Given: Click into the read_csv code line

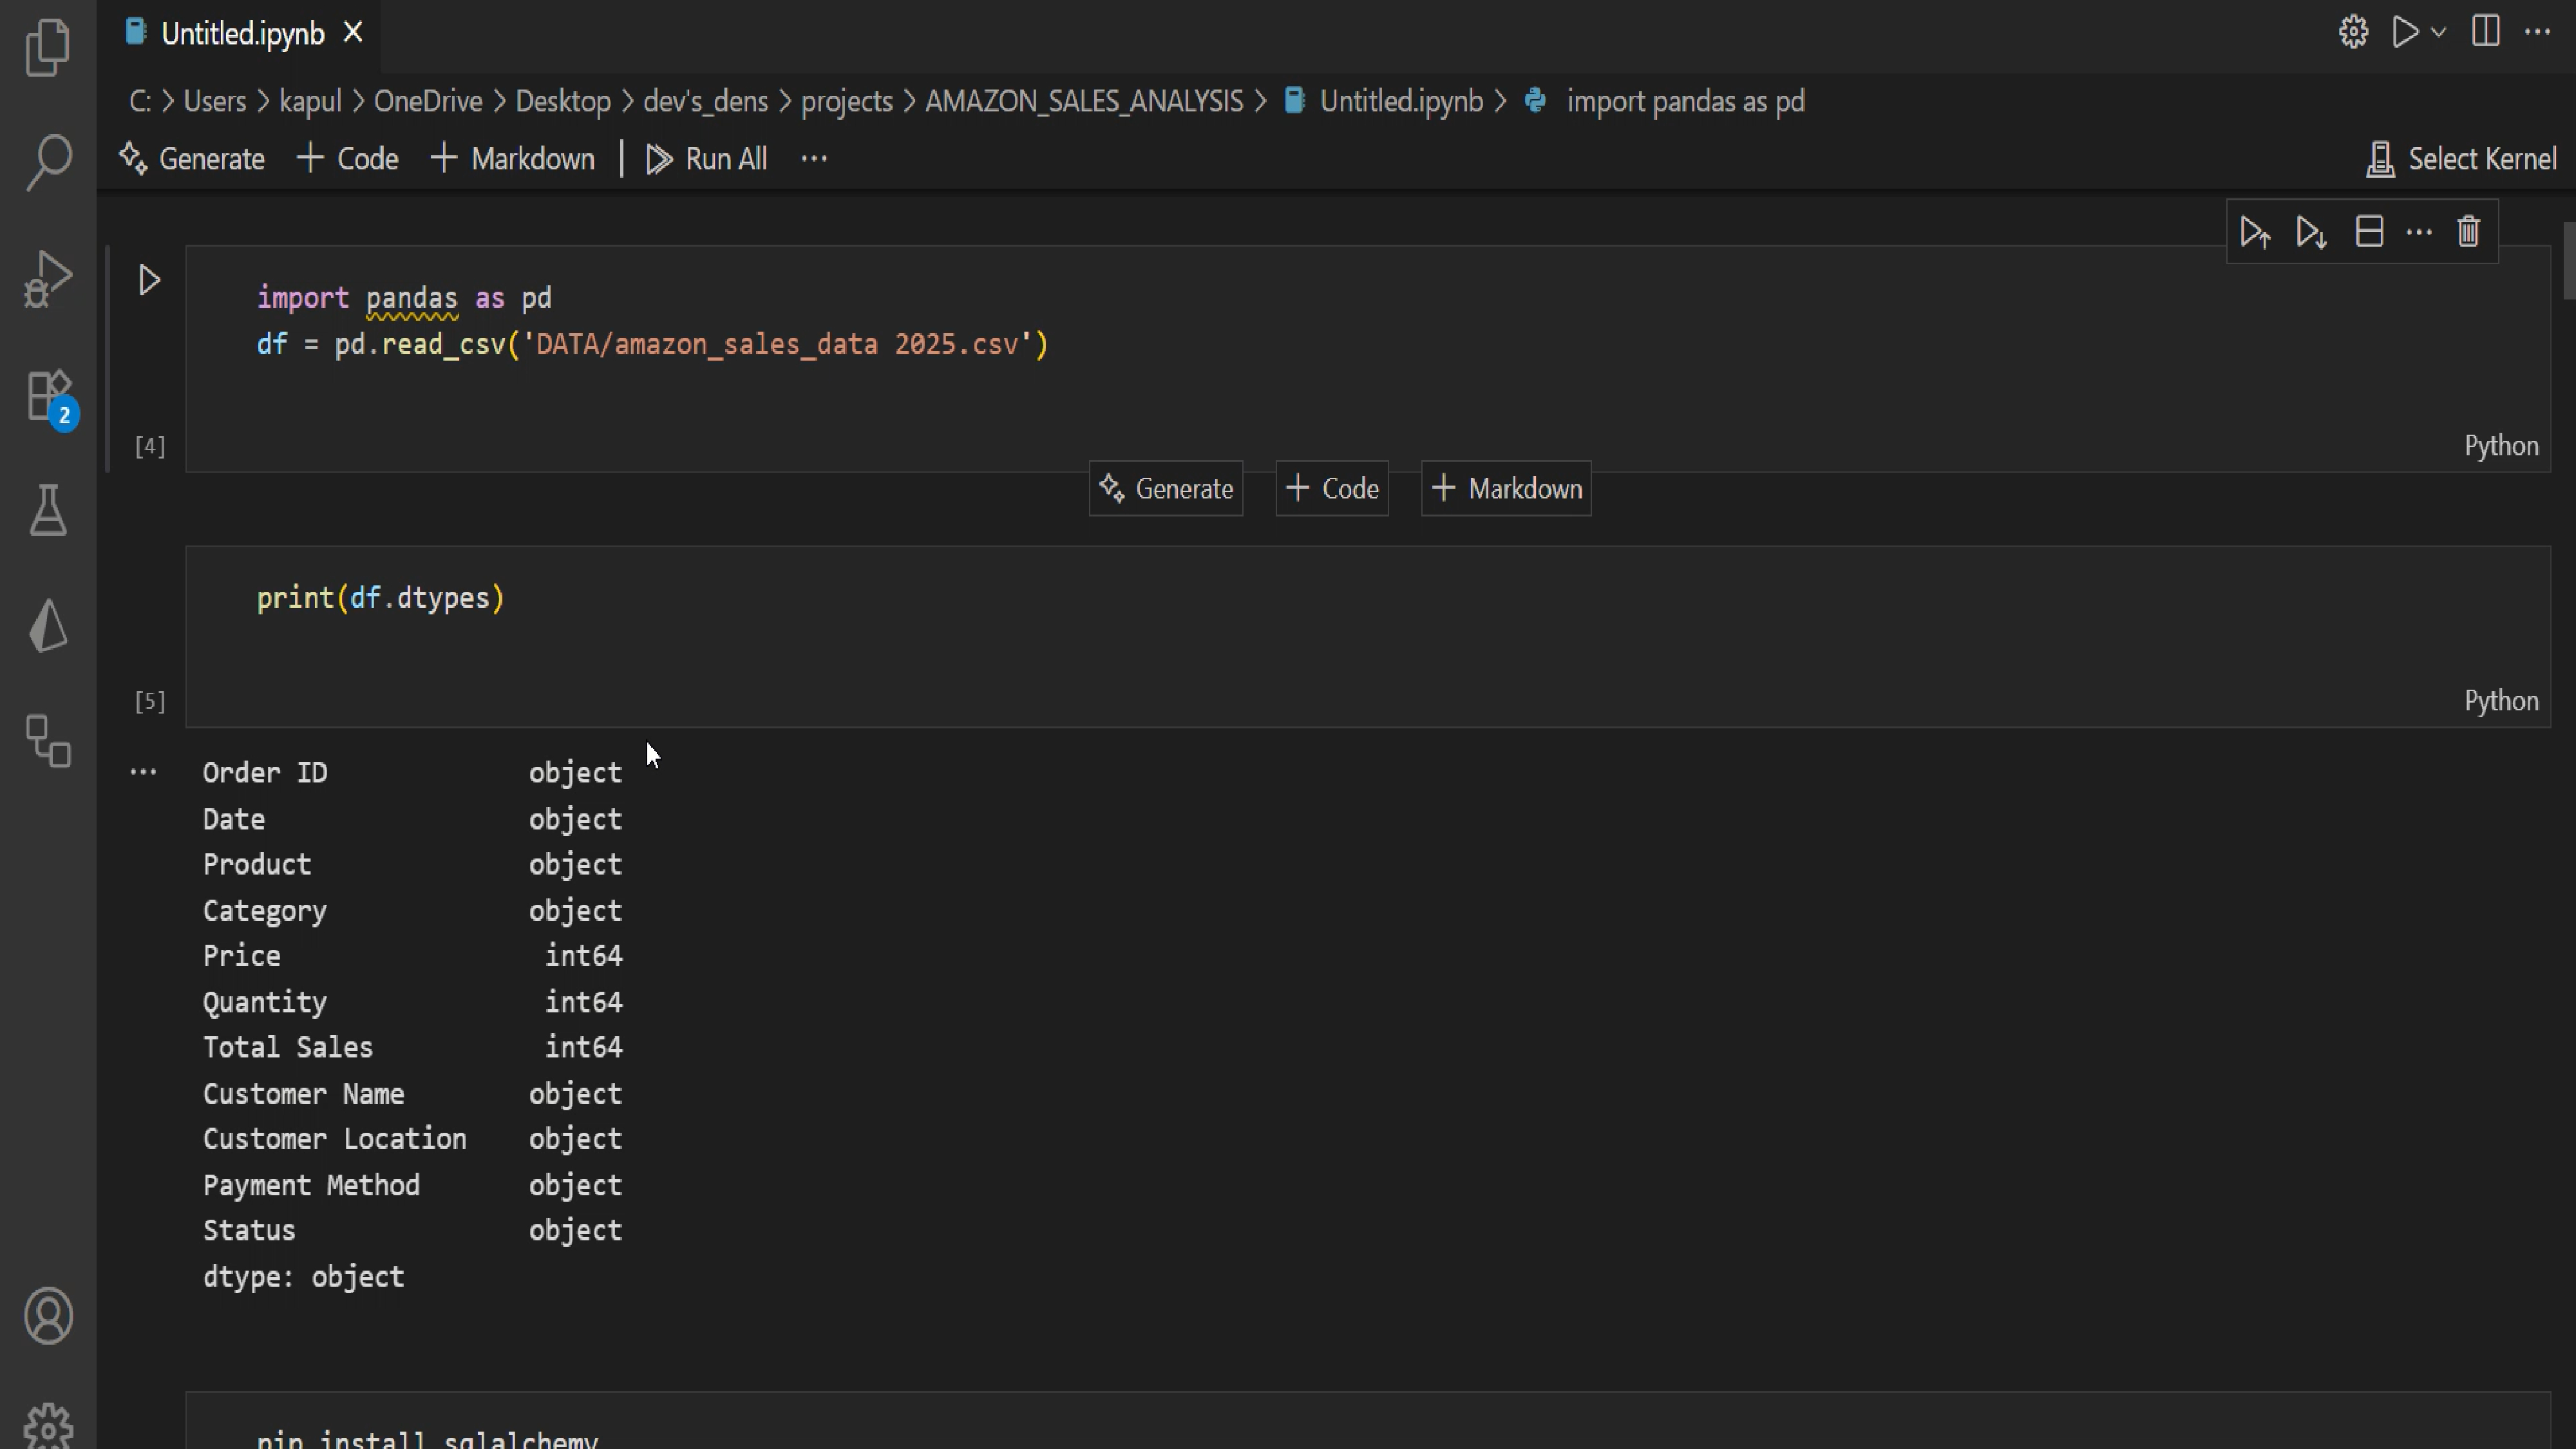Looking at the screenshot, I should coord(652,345).
